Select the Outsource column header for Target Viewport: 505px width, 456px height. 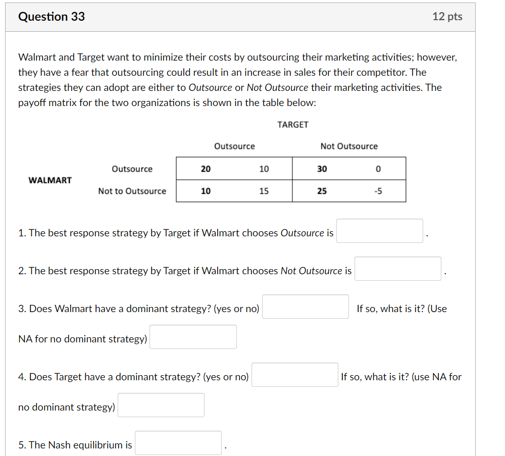[234, 146]
